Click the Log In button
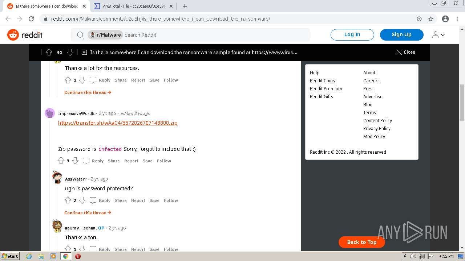 352,35
